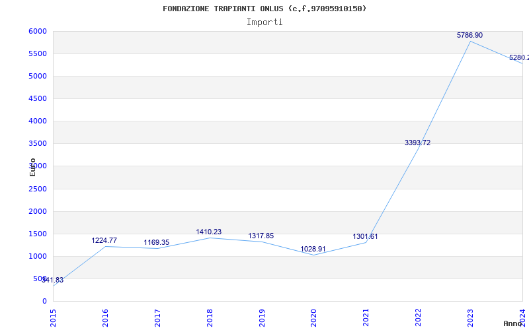This screenshot has height=330, width=529.
Task: Click year 2020 on the x-axis
Action: point(313,317)
